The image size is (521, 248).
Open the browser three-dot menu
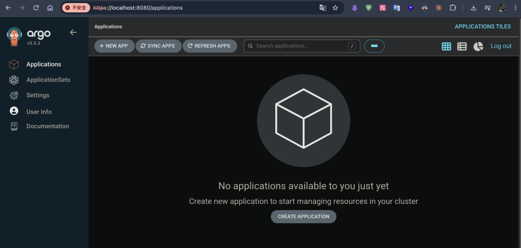(515, 8)
